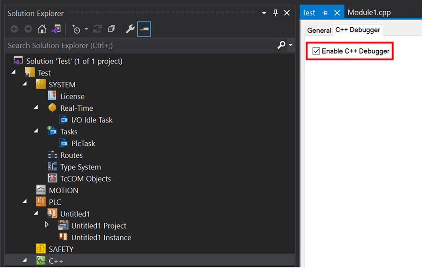Collapse the PLC tree node

coord(25,201)
